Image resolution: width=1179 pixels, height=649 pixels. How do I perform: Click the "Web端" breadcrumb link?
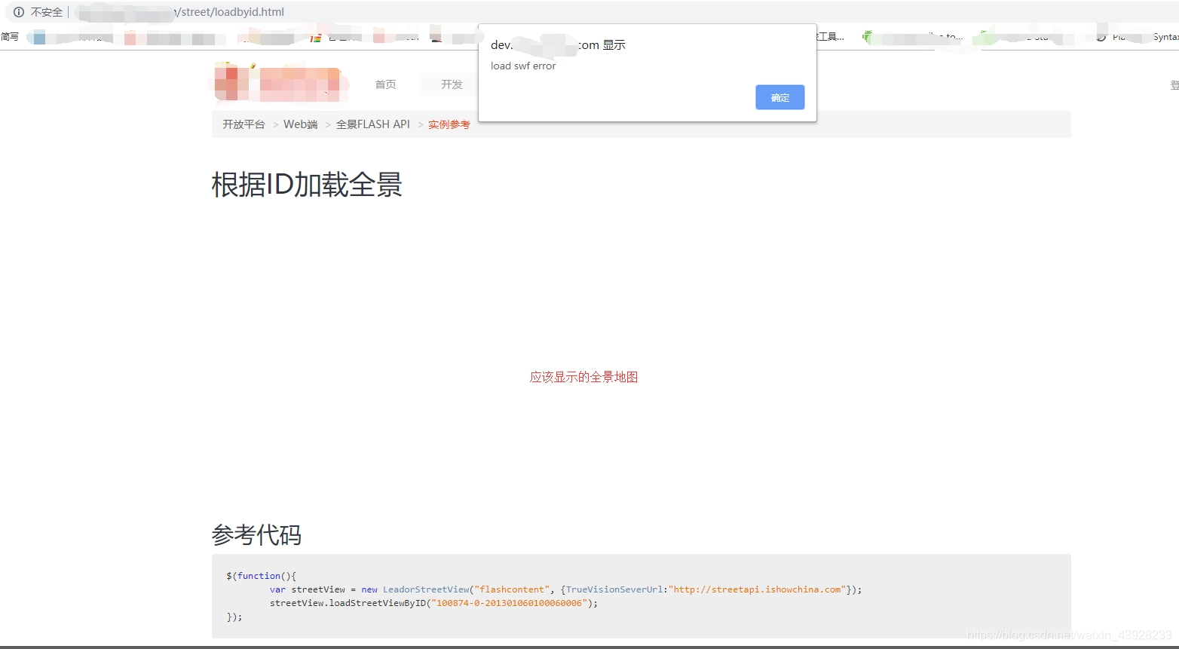click(300, 124)
